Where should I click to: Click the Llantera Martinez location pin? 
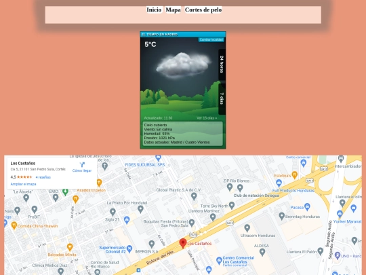[213, 217]
